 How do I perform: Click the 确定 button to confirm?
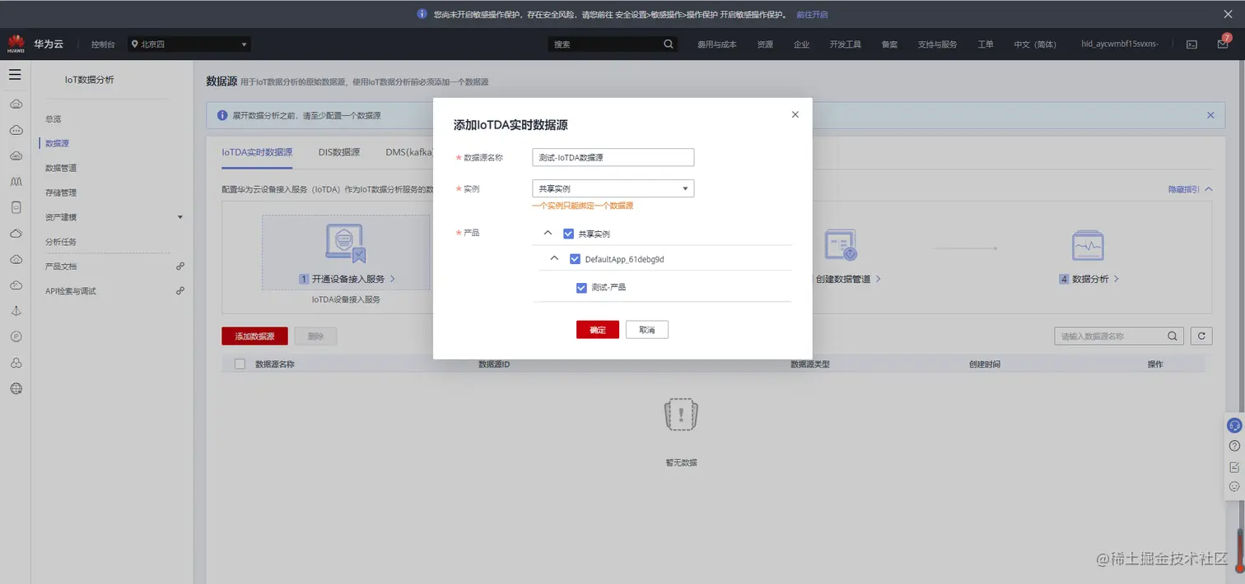[596, 329]
